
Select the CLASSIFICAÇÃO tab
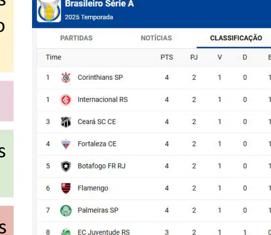pos(236,38)
